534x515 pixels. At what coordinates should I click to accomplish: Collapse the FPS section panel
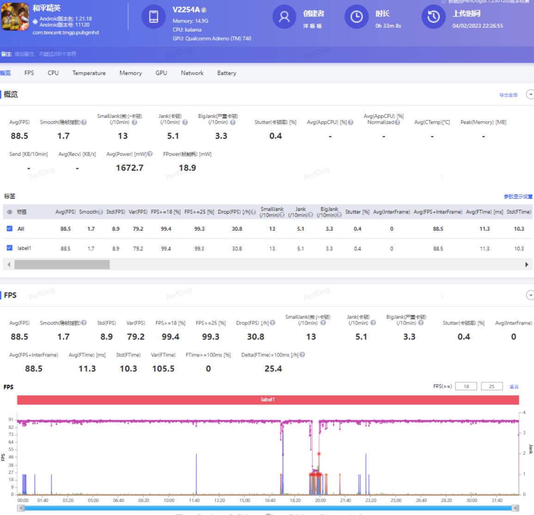click(x=530, y=295)
